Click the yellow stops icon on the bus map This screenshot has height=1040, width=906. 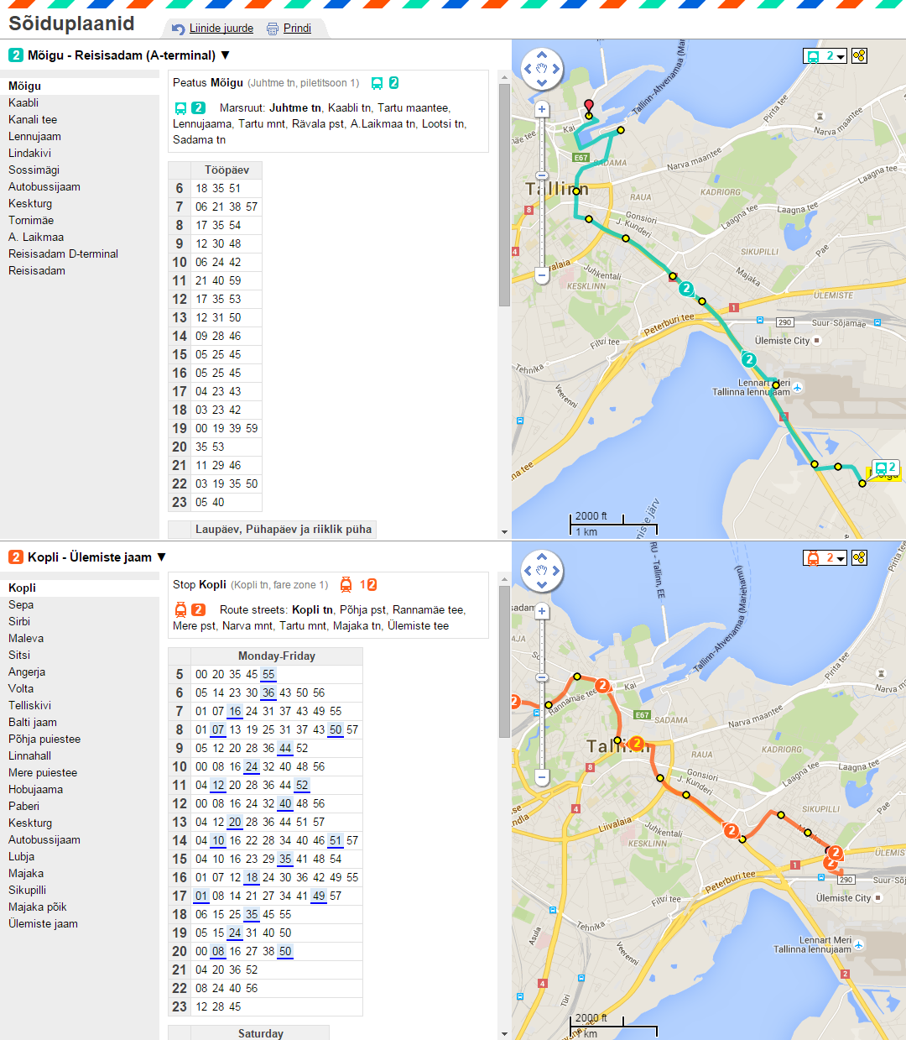tap(859, 56)
